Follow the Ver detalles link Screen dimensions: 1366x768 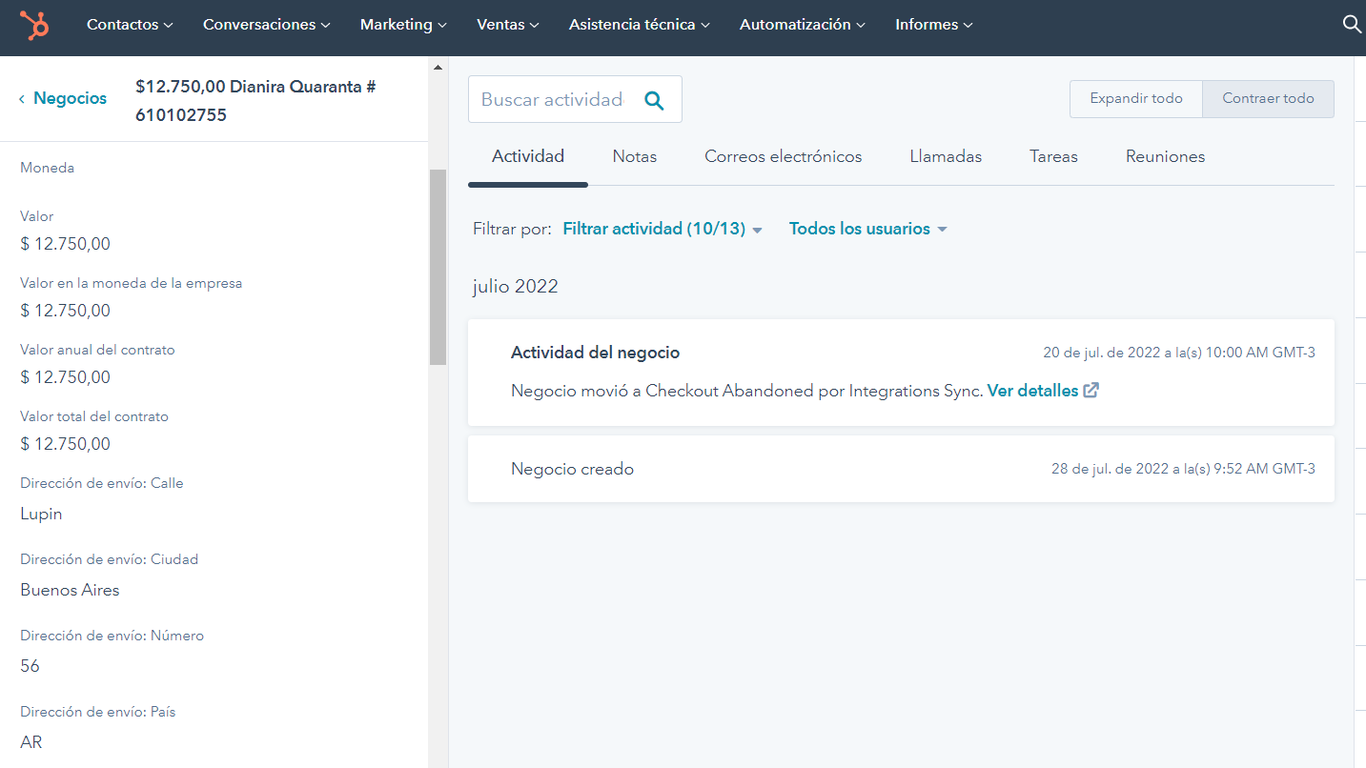[x=1032, y=391]
